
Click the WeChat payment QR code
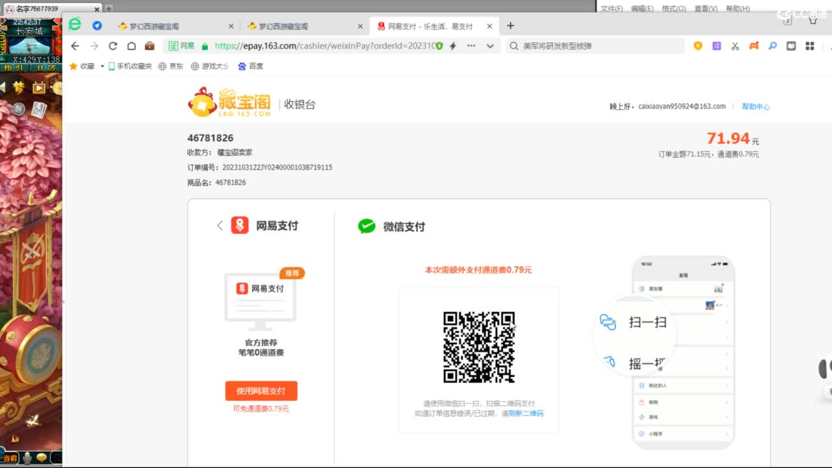tap(479, 347)
